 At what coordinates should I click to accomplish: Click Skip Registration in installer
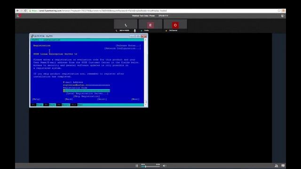87,96
